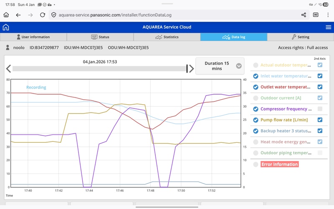Open the browser three-dot overflow menu
The height and width of the screenshot is (209, 334).
[328, 15]
